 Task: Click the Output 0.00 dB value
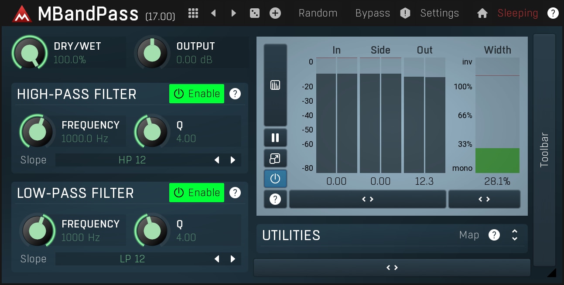[x=195, y=60]
